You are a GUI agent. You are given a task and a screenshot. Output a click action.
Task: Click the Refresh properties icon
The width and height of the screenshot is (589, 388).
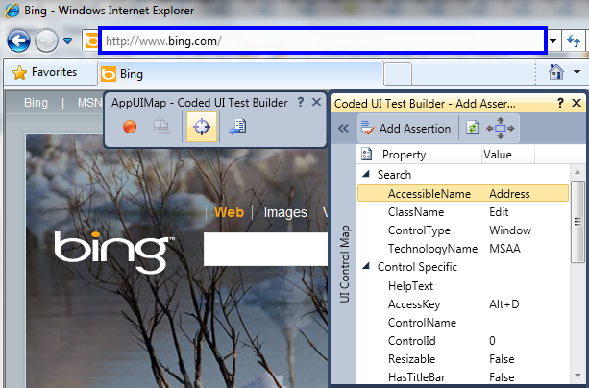pyautogui.click(x=472, y=128)
